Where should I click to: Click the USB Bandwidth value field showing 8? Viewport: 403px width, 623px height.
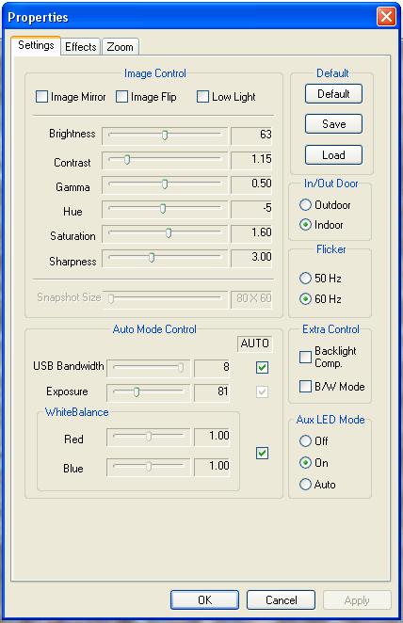[212, 367]
